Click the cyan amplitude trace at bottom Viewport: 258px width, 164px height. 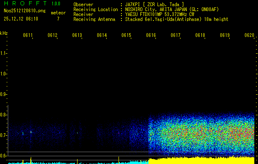tap(82, 162)
